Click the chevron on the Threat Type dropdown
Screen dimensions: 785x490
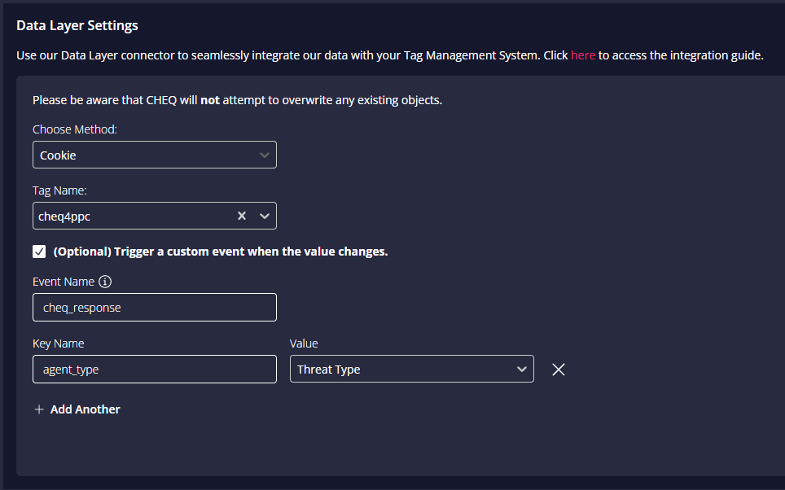tap(522, 370)
